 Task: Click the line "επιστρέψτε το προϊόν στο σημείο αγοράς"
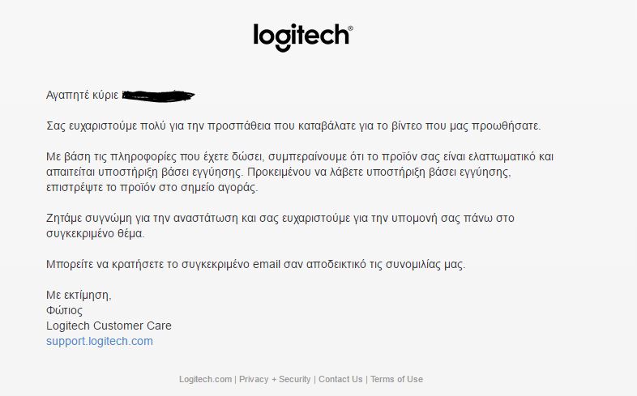152,187
